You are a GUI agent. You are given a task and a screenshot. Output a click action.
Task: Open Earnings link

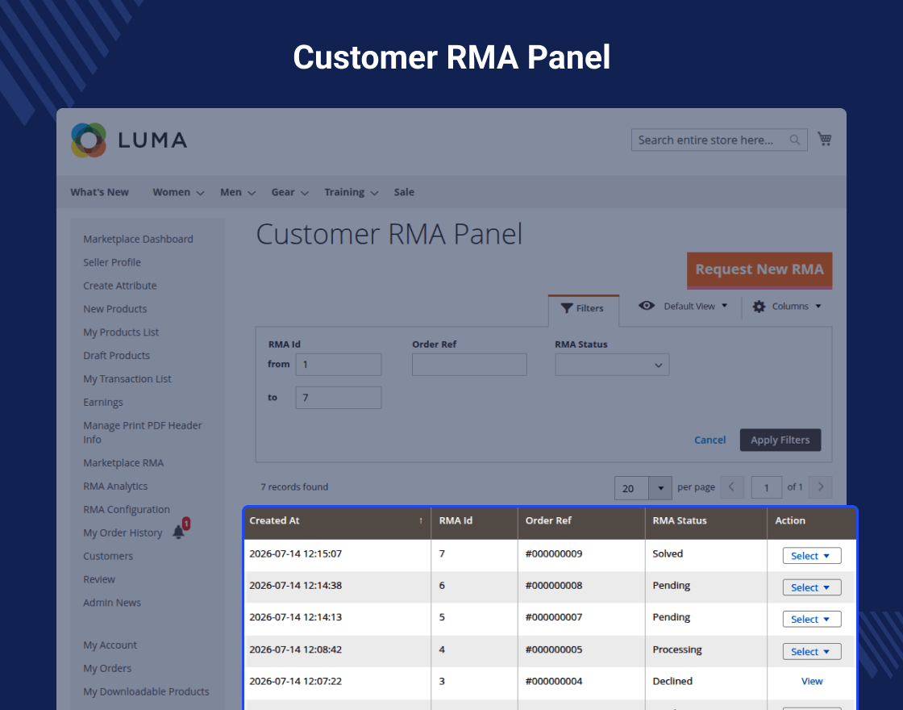(x=103, y=403)
